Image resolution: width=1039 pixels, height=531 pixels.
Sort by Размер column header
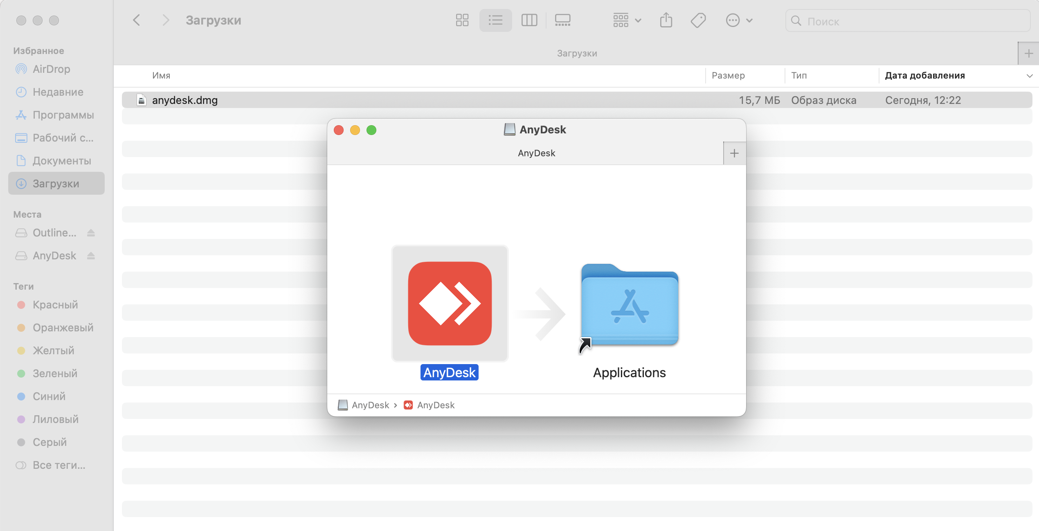pyautogui.click(x=728, y=75)
